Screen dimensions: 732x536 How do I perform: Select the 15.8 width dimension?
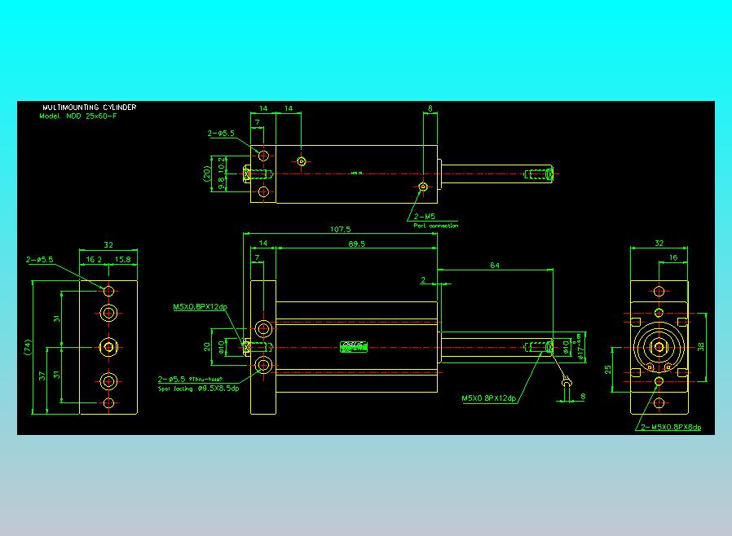click(x=123, y=259)
